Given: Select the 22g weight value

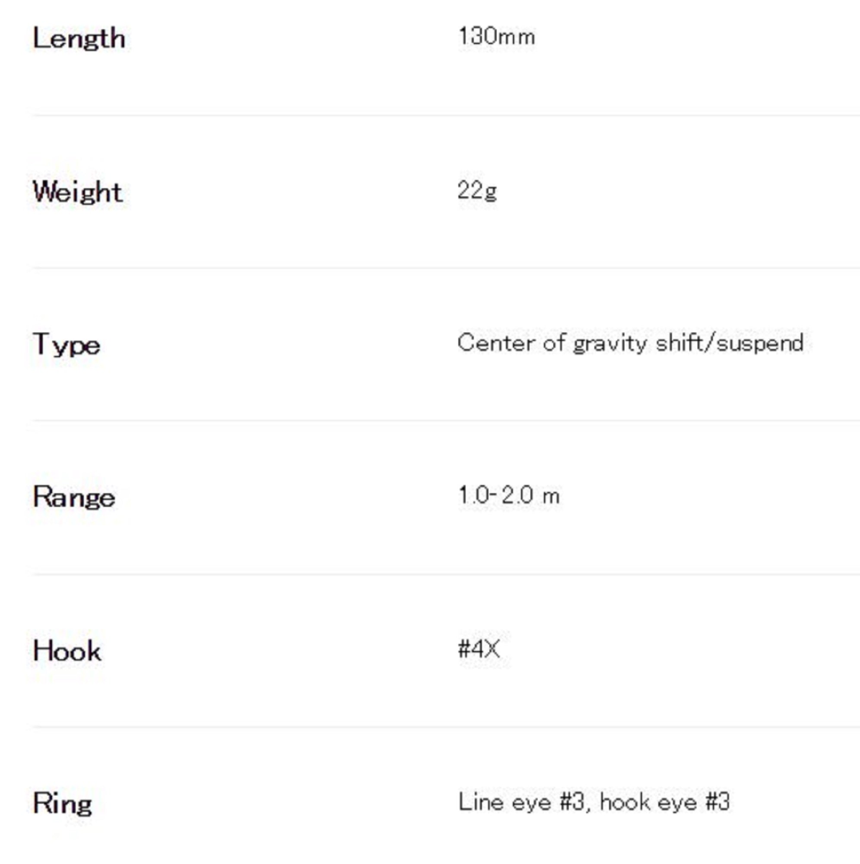Looking at the screenshot, I should (x=477, y=191).
